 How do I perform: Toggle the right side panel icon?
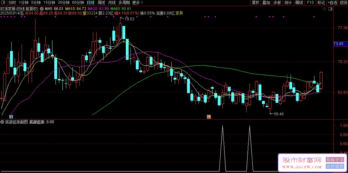(331, 9)
